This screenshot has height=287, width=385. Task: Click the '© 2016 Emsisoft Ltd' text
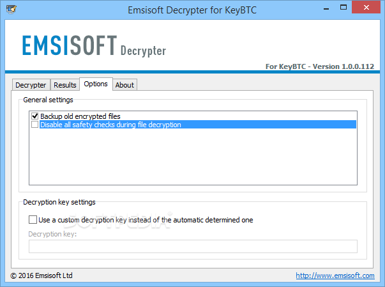(42, 275)
